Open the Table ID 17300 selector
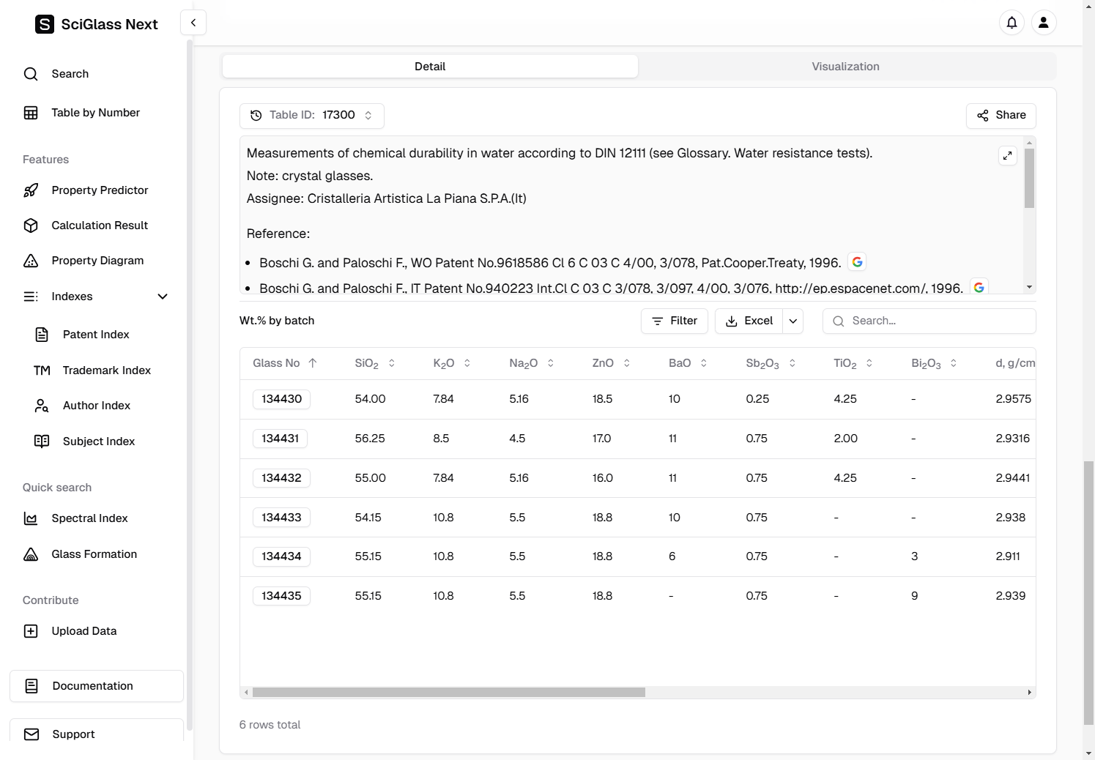1095x760 pixels. click(x=312, y=116)
